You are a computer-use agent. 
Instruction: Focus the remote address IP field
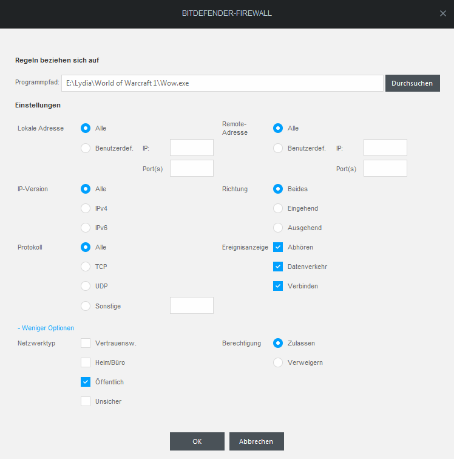tap(385, 148)
